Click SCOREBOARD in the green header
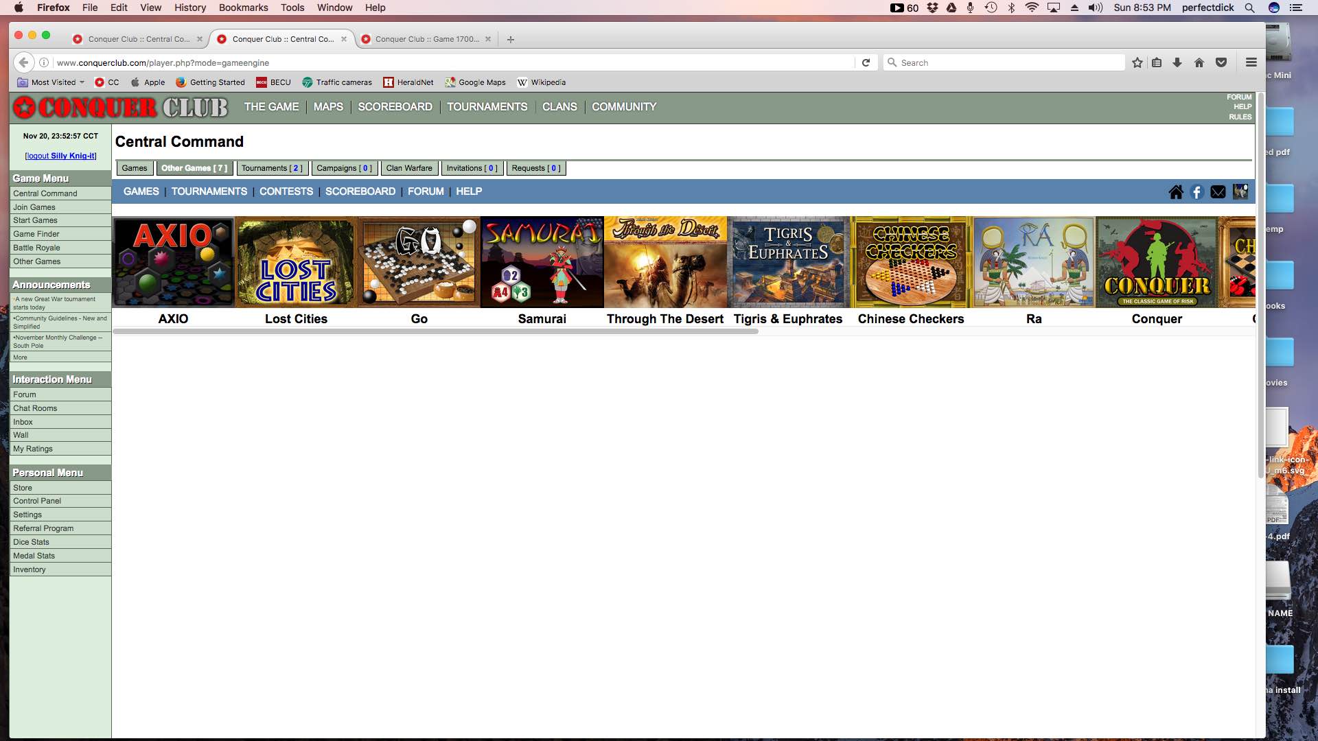 coord(395,107)
